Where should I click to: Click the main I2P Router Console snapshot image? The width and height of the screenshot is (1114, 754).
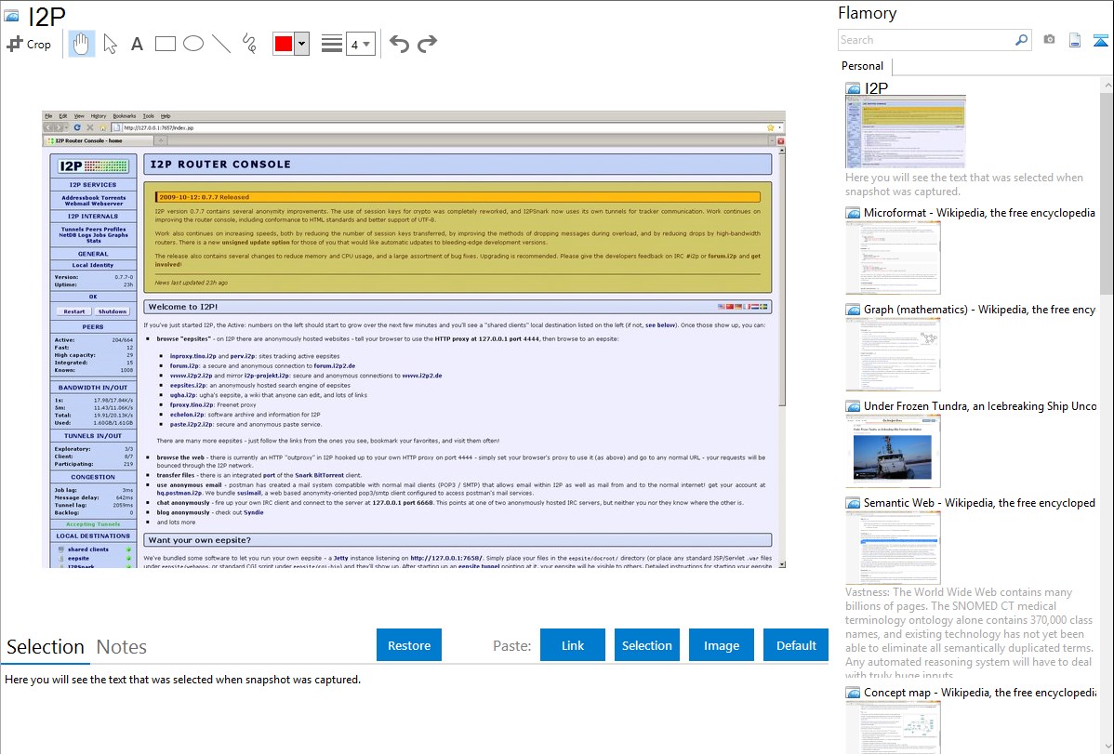(414, 339)
